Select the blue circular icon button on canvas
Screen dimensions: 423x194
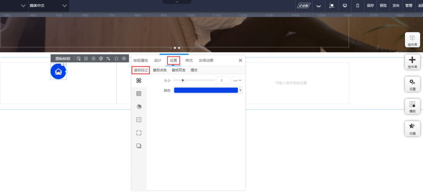coord(59,71)
